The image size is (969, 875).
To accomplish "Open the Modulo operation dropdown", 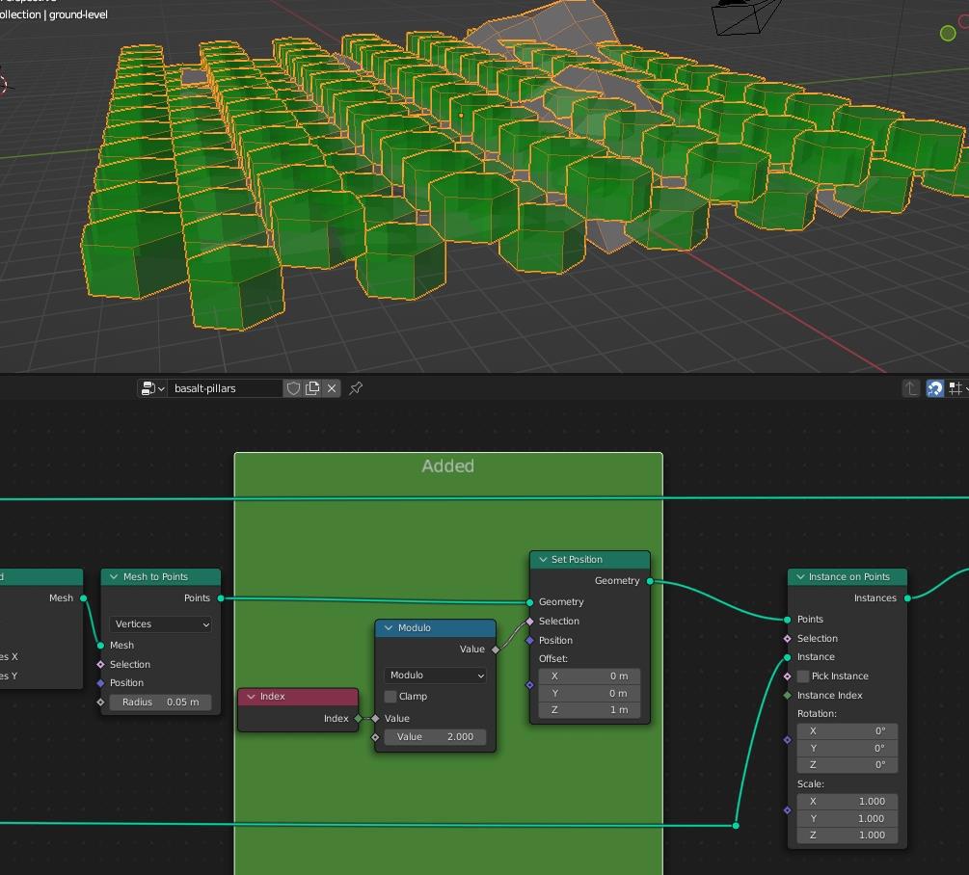I will tap(435, 676).
